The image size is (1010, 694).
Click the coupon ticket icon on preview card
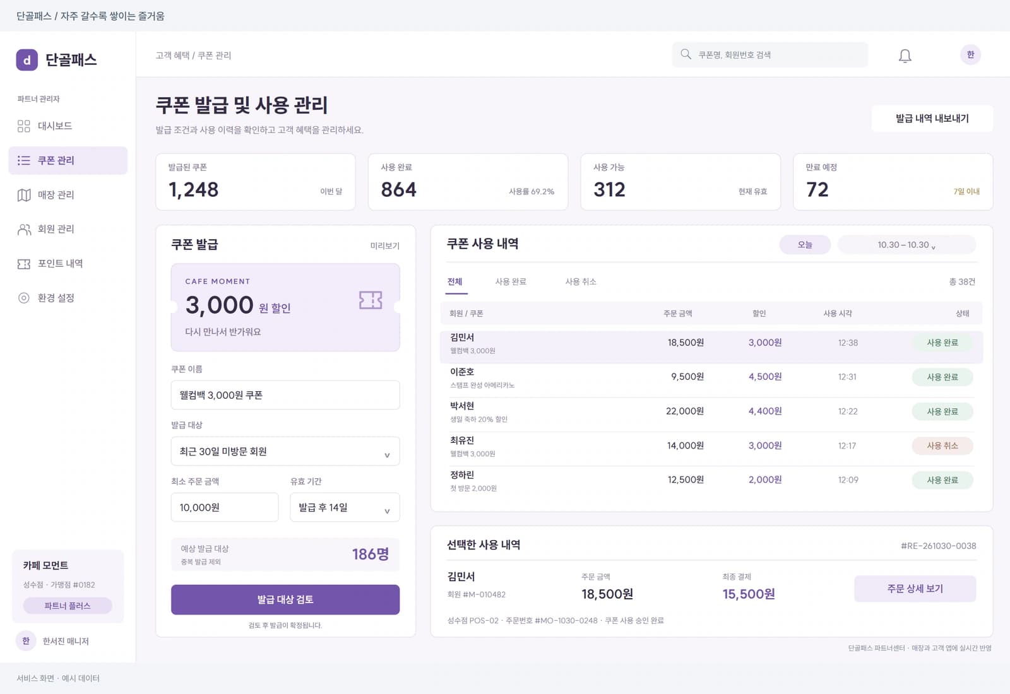(x=371, y=300)
